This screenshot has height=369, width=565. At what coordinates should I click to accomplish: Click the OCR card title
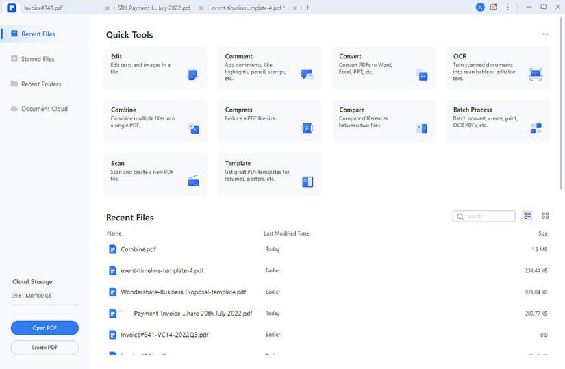pos(460,56)
